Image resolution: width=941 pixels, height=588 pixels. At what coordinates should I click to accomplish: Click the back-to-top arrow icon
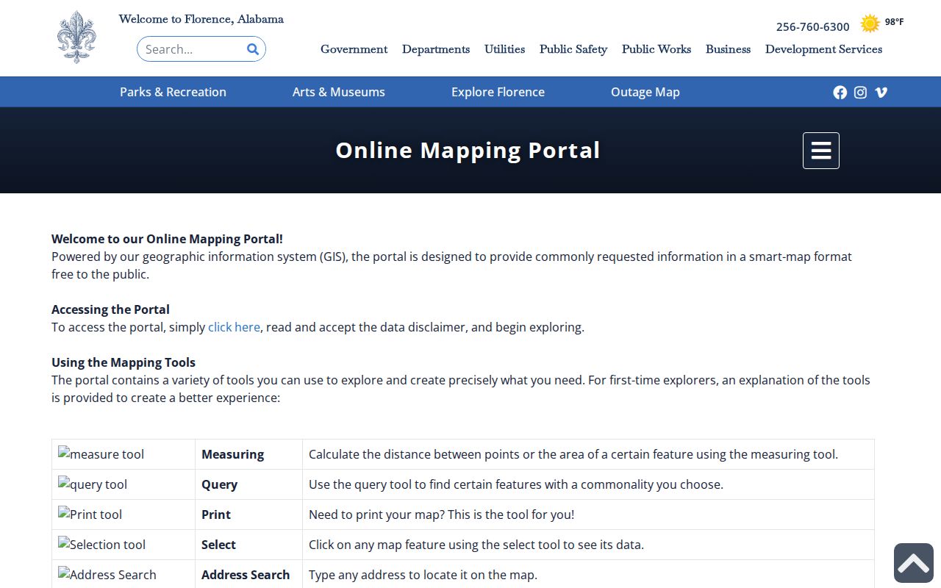(x=914, y=563)
